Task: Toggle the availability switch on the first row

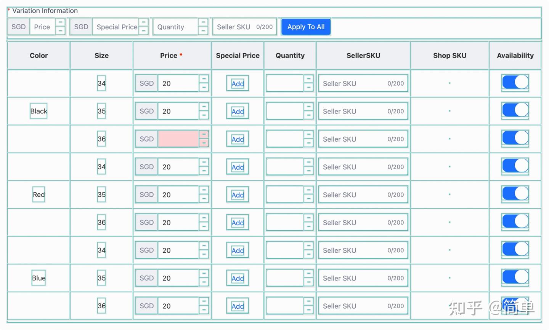Action: [x=515, y=82]
